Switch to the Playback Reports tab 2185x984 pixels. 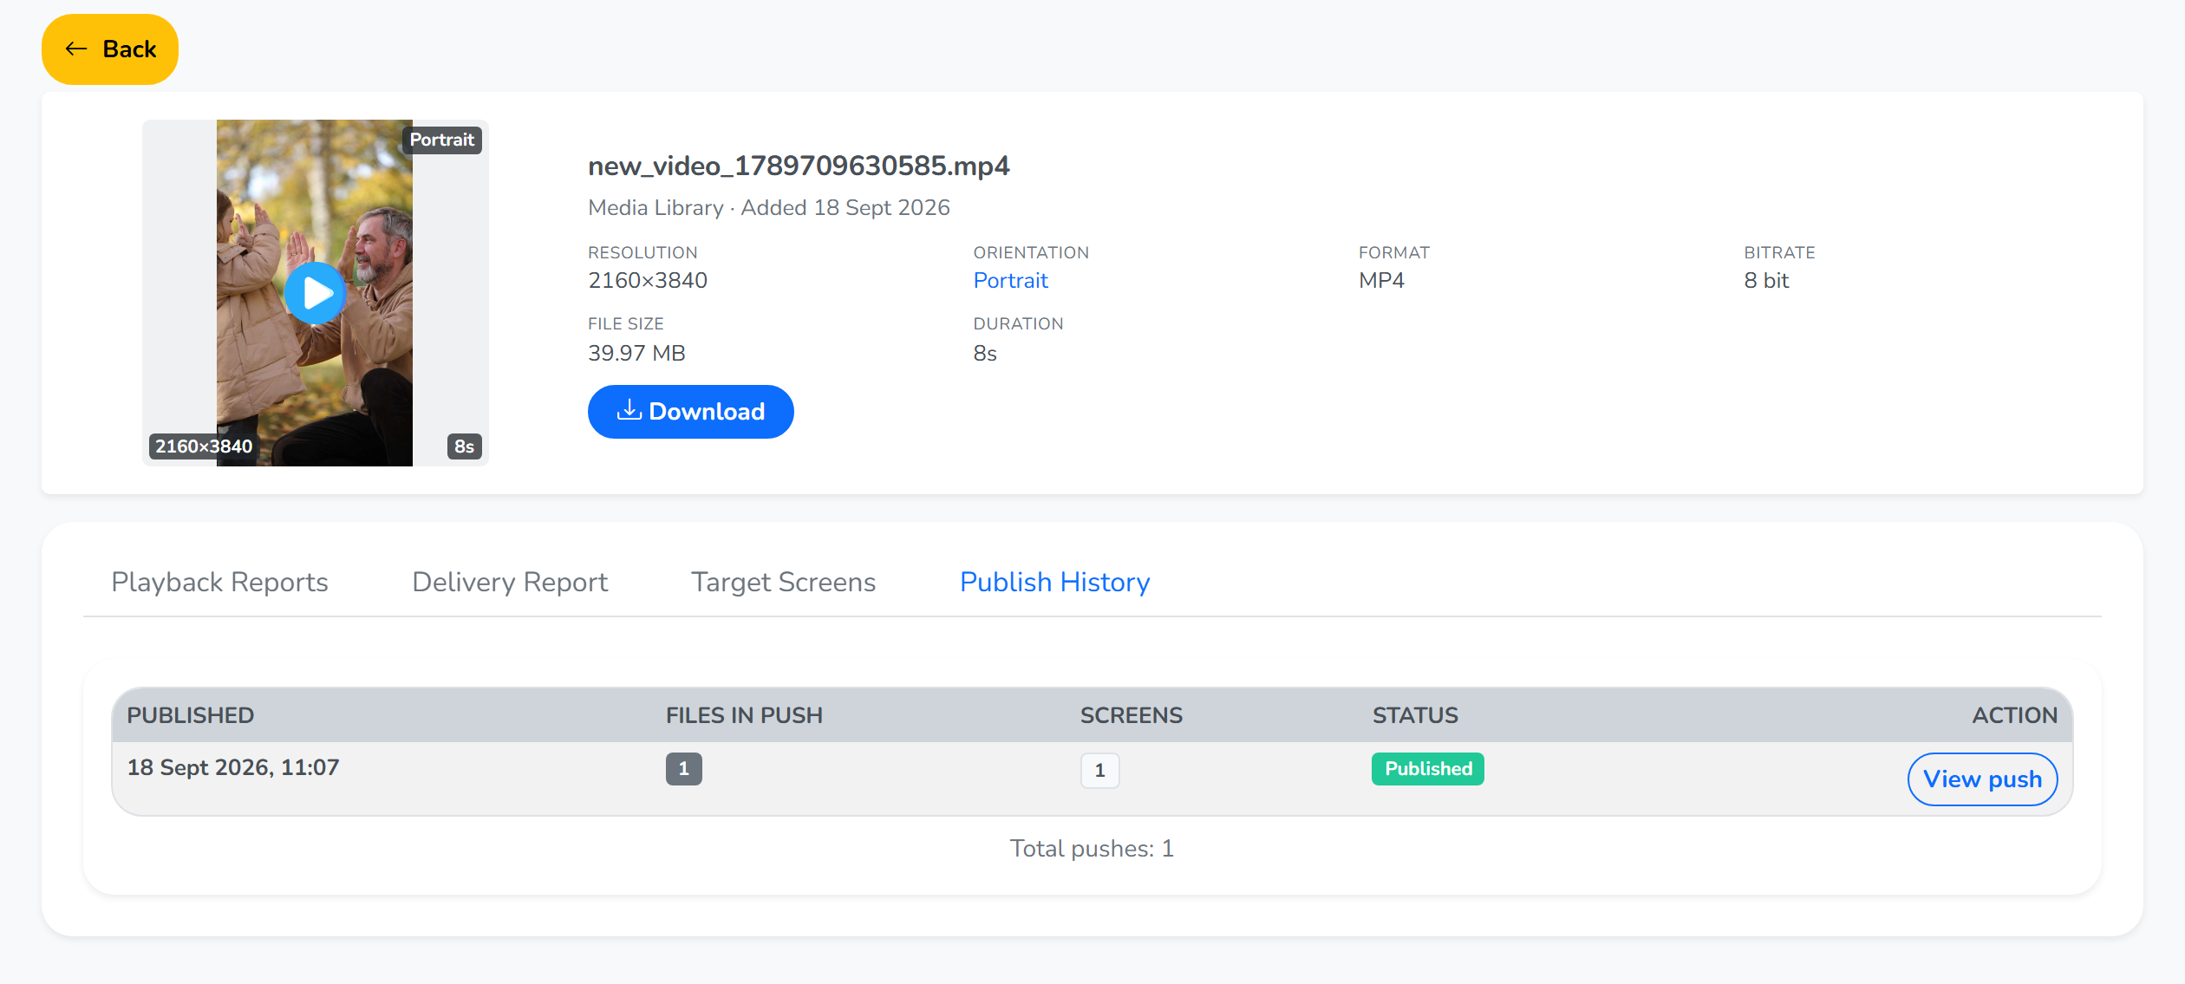[219, 582]
